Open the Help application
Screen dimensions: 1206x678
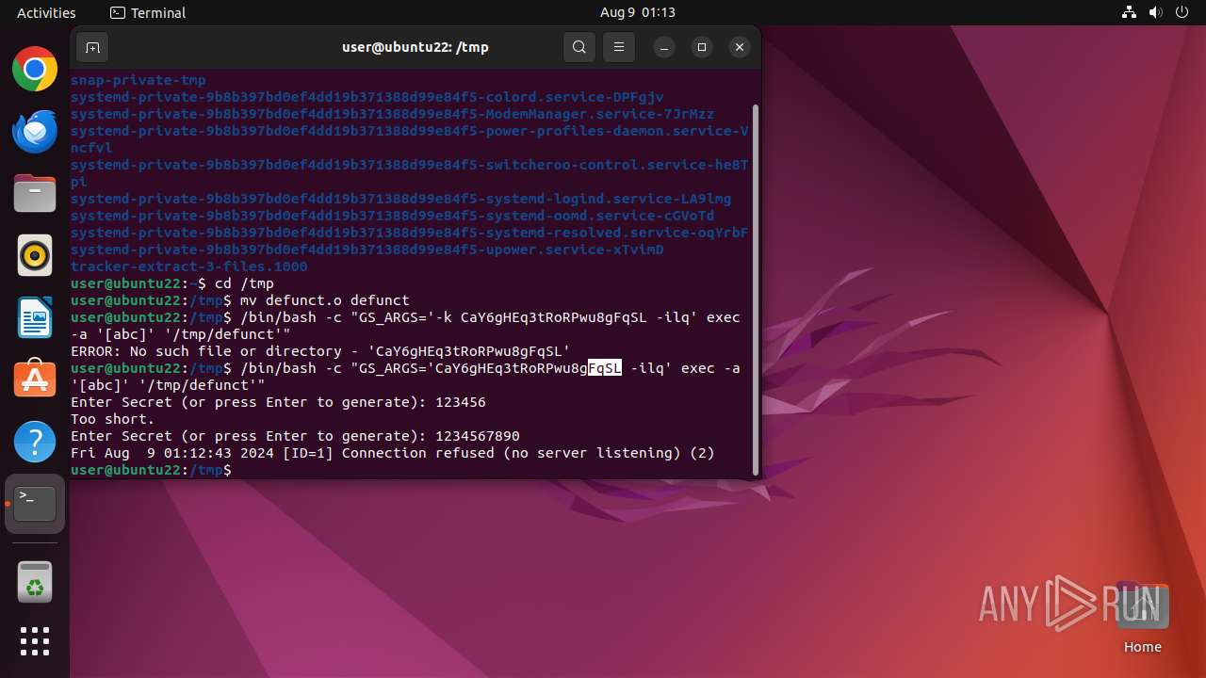35,442
